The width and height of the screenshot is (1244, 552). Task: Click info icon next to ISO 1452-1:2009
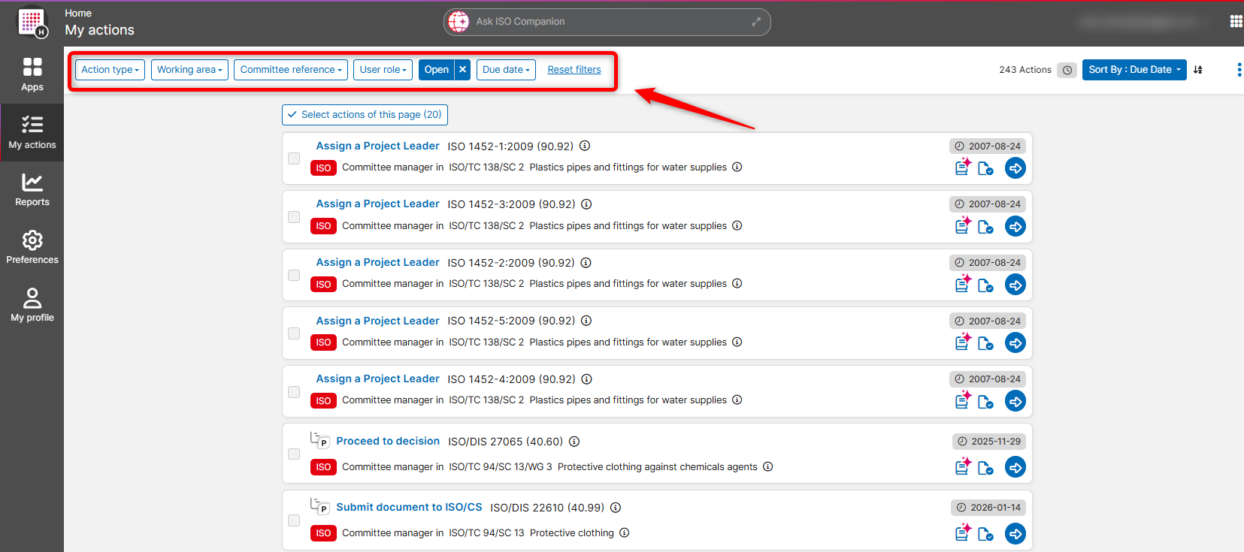click(585, 146)
